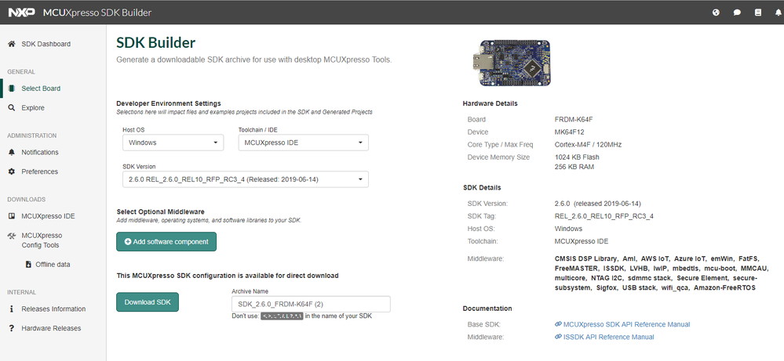The height and width of the screenshot is (361, 784).
Task: Open Hardware Releases in the sidebar
Action: [51, 328]
